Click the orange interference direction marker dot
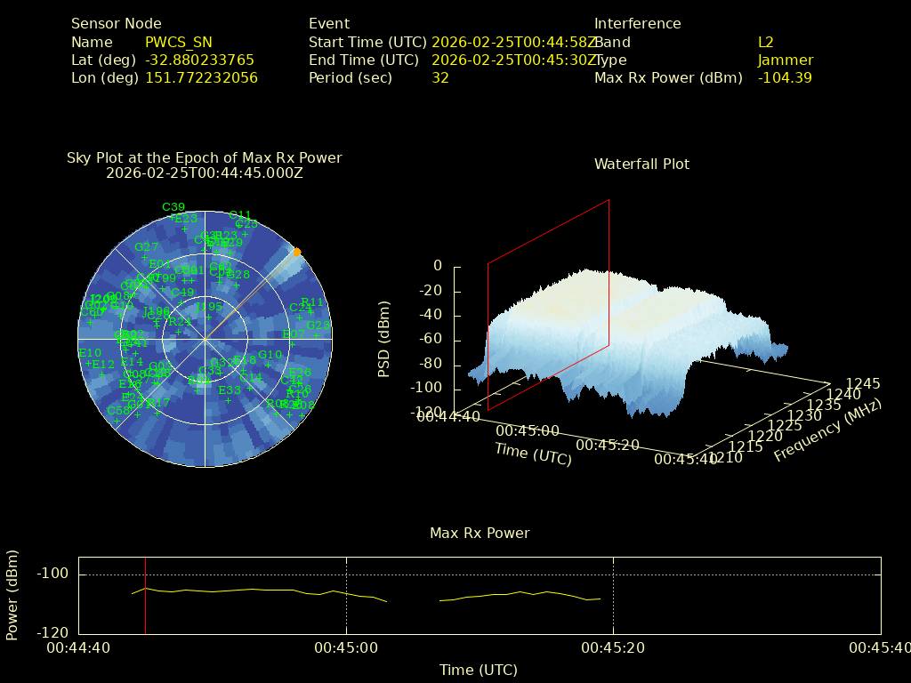 coord(296,252)
